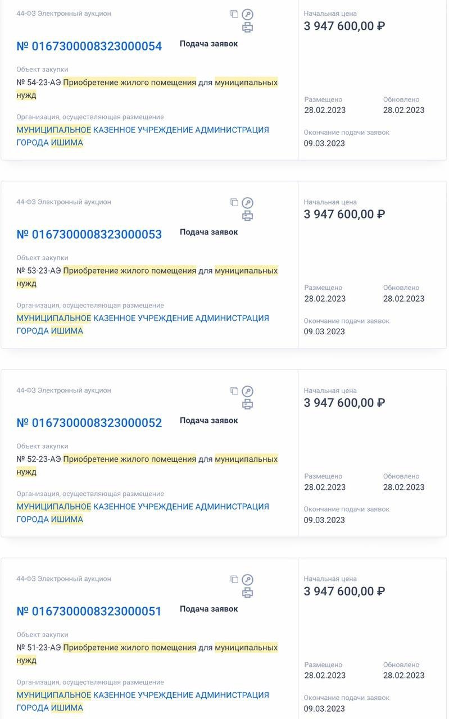Click the print icon for auction 0167300008323000054

(x=247, y=28)
